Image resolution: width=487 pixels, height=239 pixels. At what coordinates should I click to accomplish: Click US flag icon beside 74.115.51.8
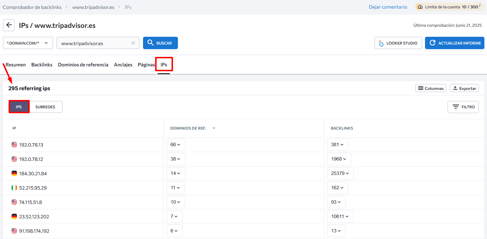[x=14, y=202]
